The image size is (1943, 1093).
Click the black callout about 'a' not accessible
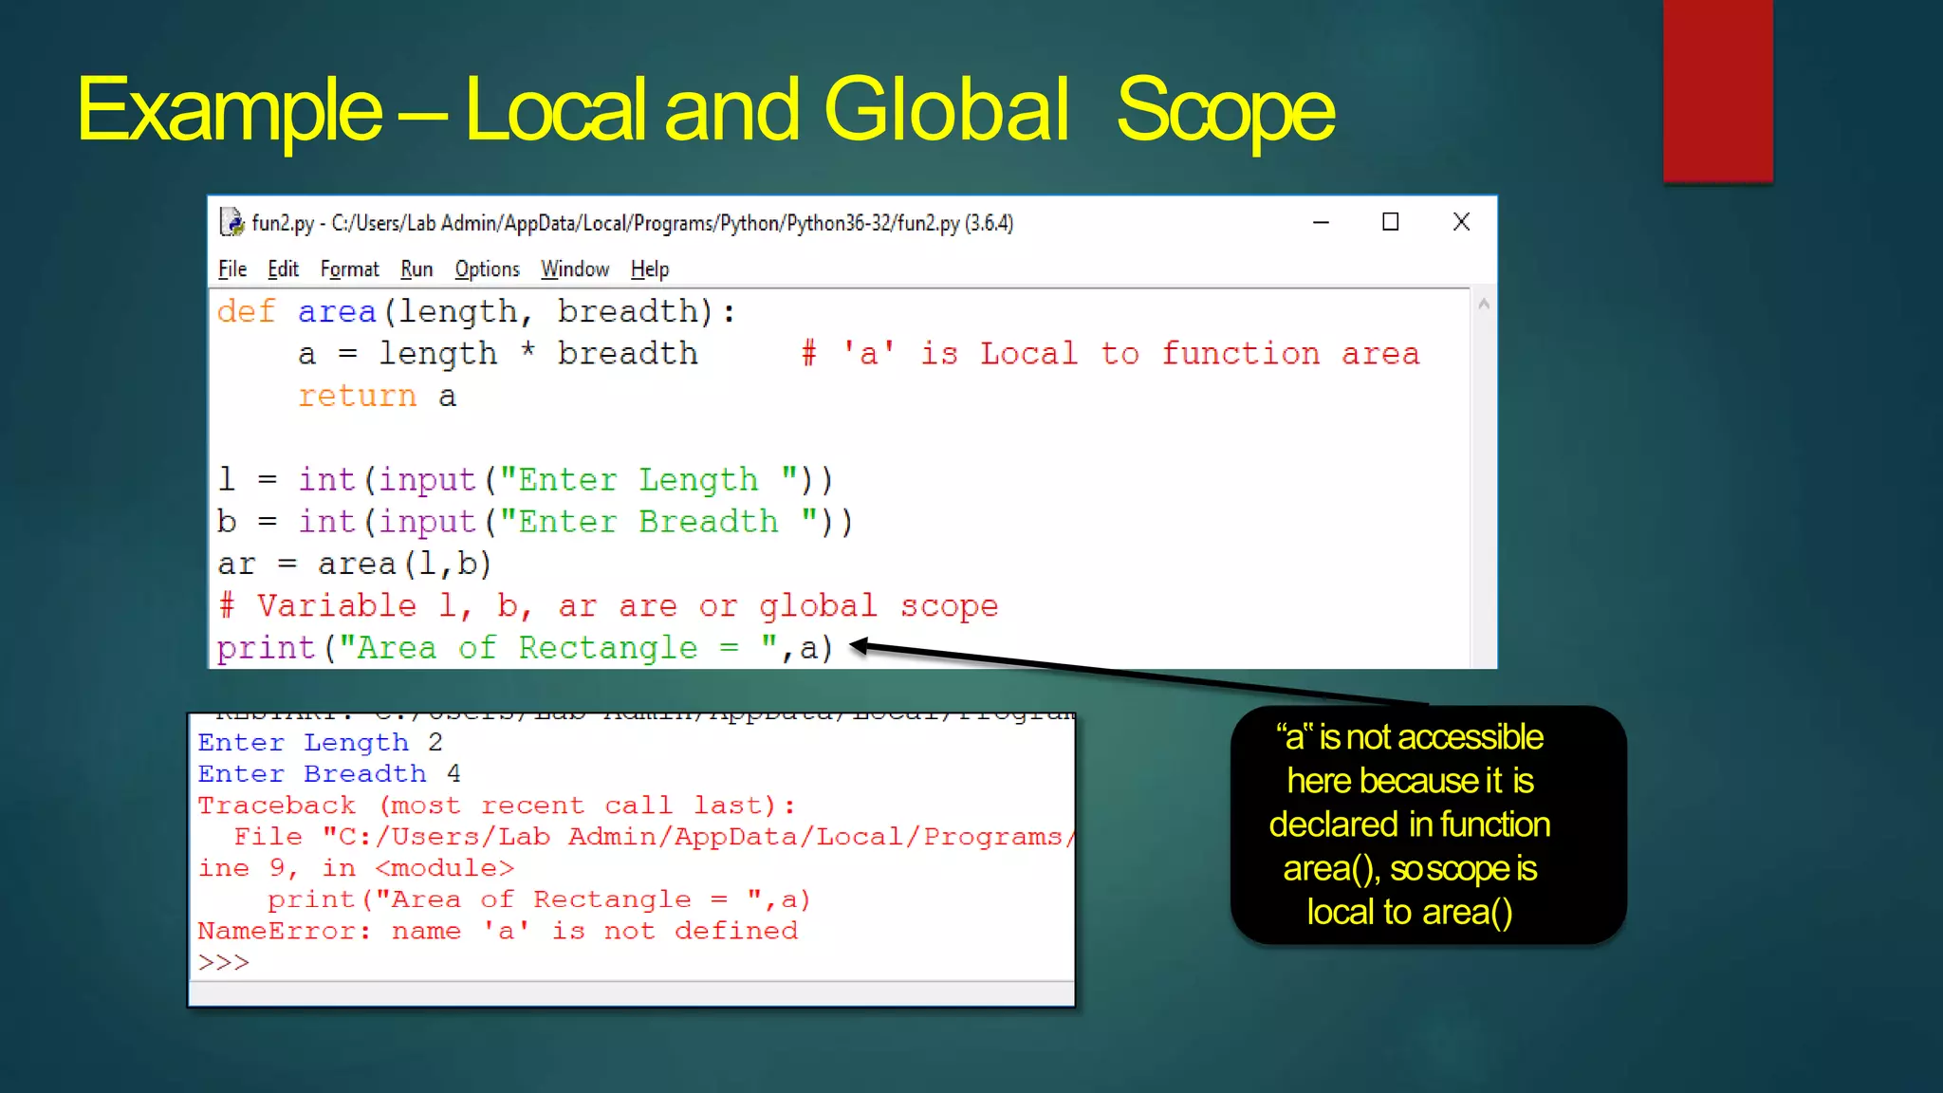pyautogui.click(x=1428, y=824)
